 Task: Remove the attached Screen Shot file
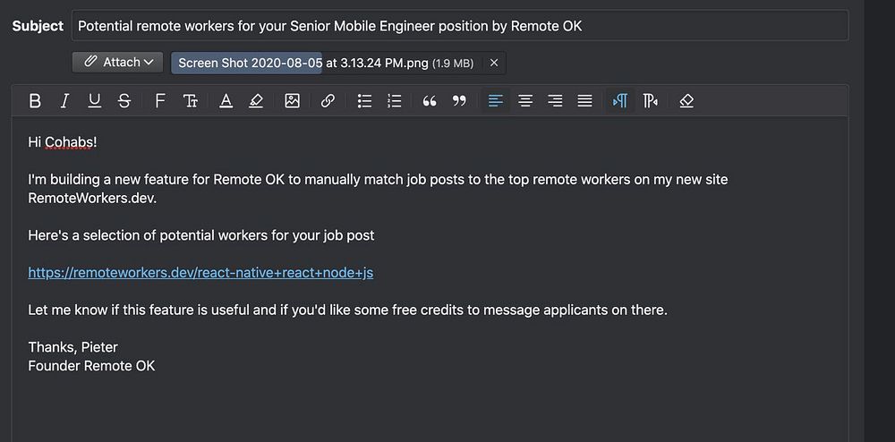click(x=494, y=63)
